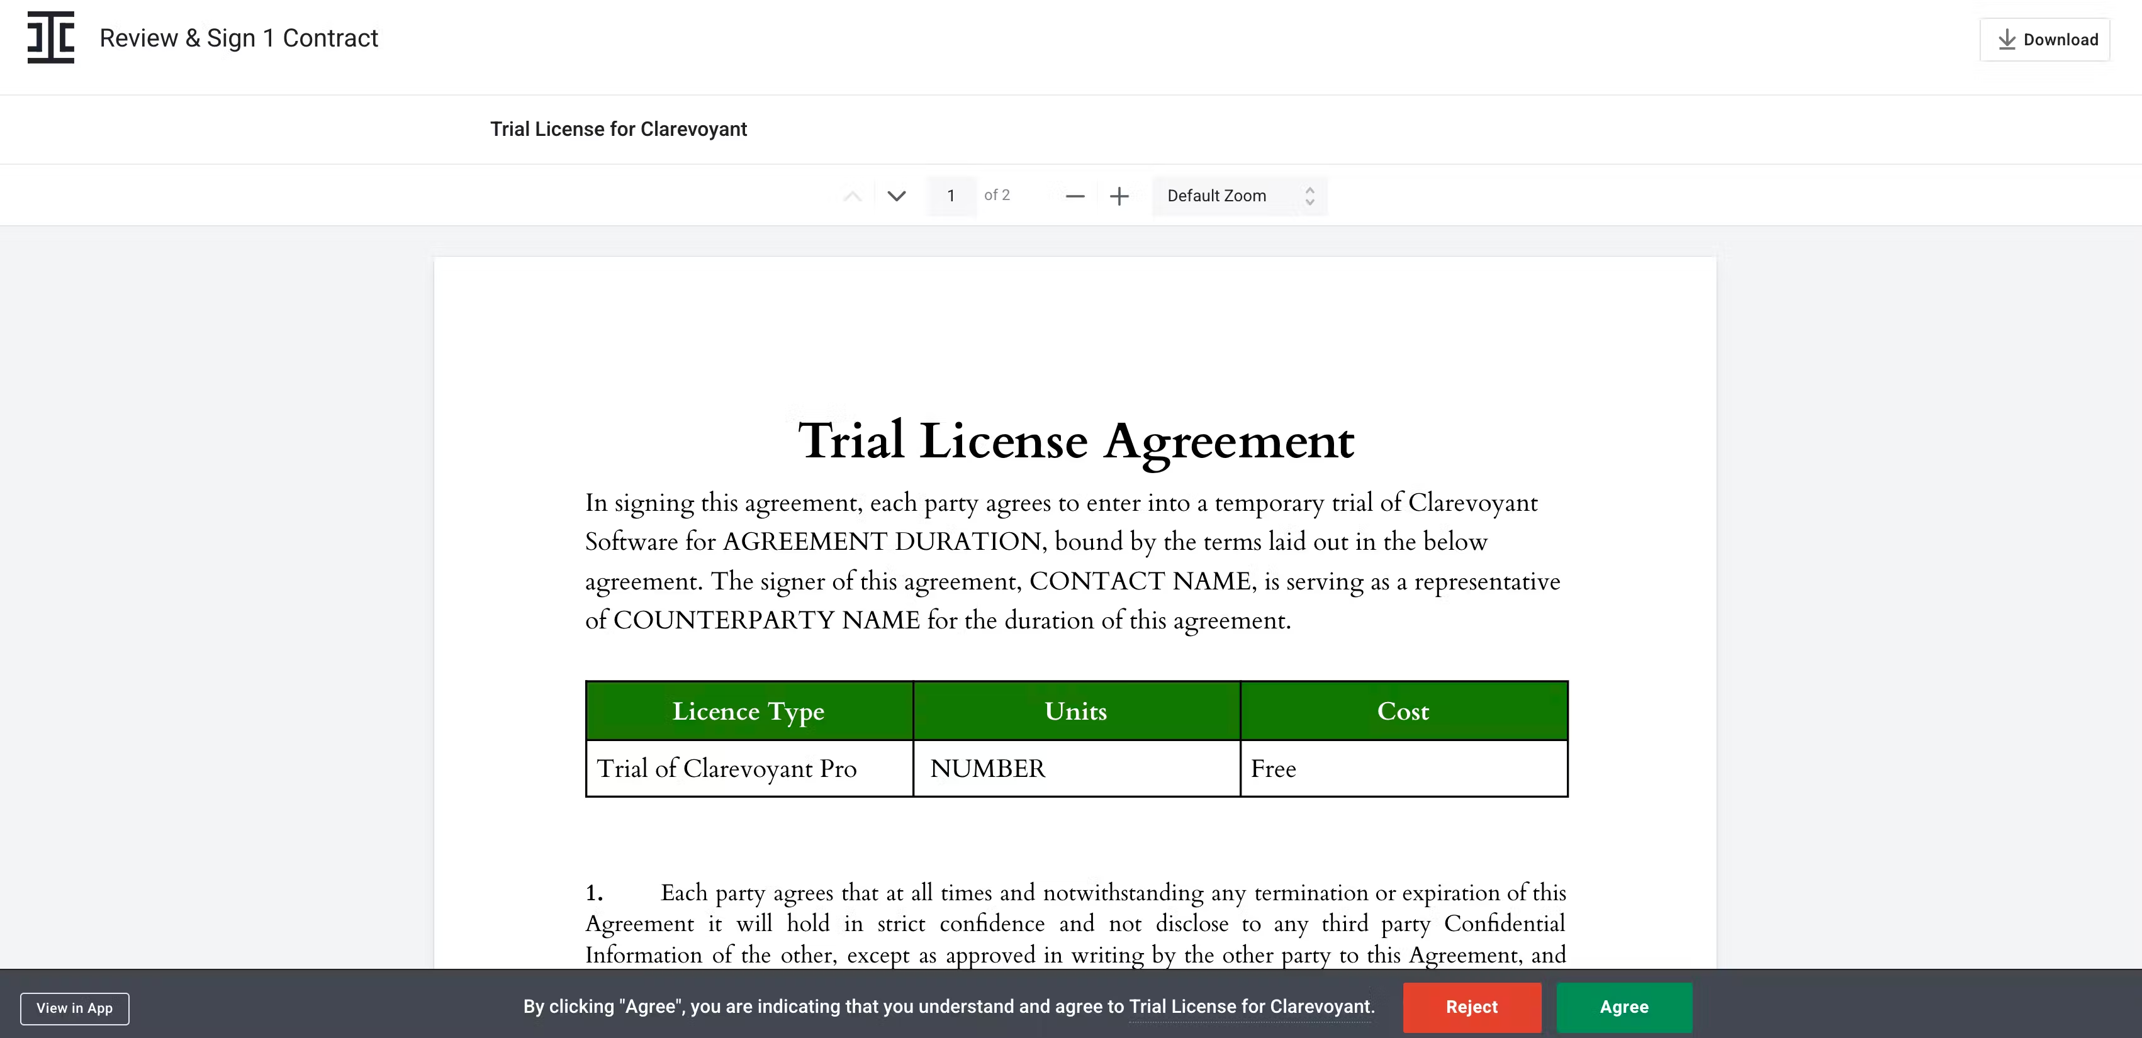Open the Trial License for Clarevoyant link in footer
2142x1038 pixels.
1250,1007
